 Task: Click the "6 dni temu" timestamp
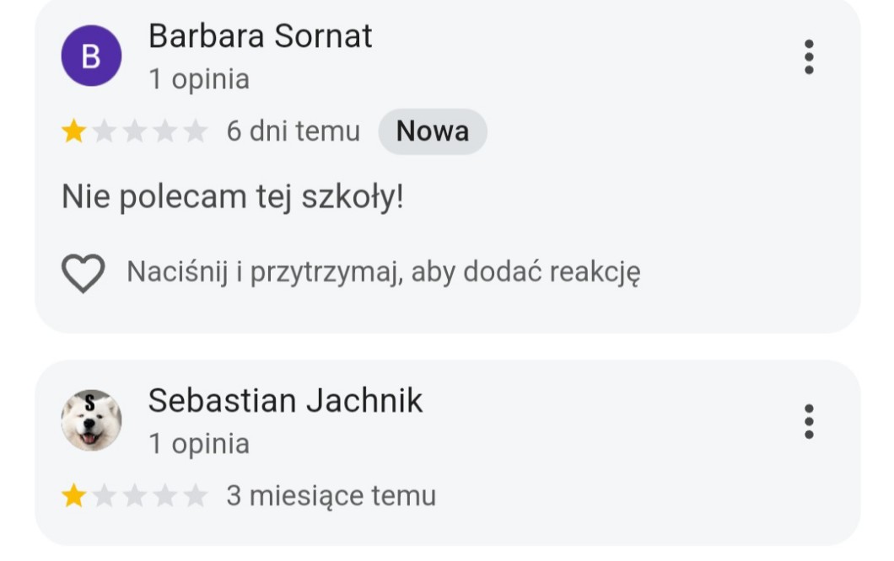click(x=293, y=131)
